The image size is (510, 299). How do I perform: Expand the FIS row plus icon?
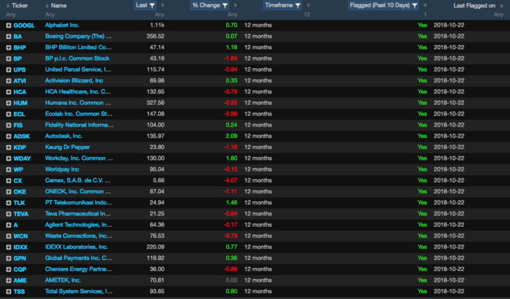9,125
